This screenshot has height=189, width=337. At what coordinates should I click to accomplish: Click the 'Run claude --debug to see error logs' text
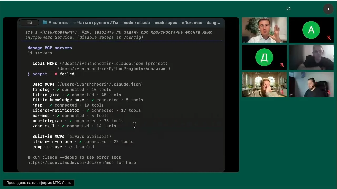pyautogui.click(x=77, y=157)
